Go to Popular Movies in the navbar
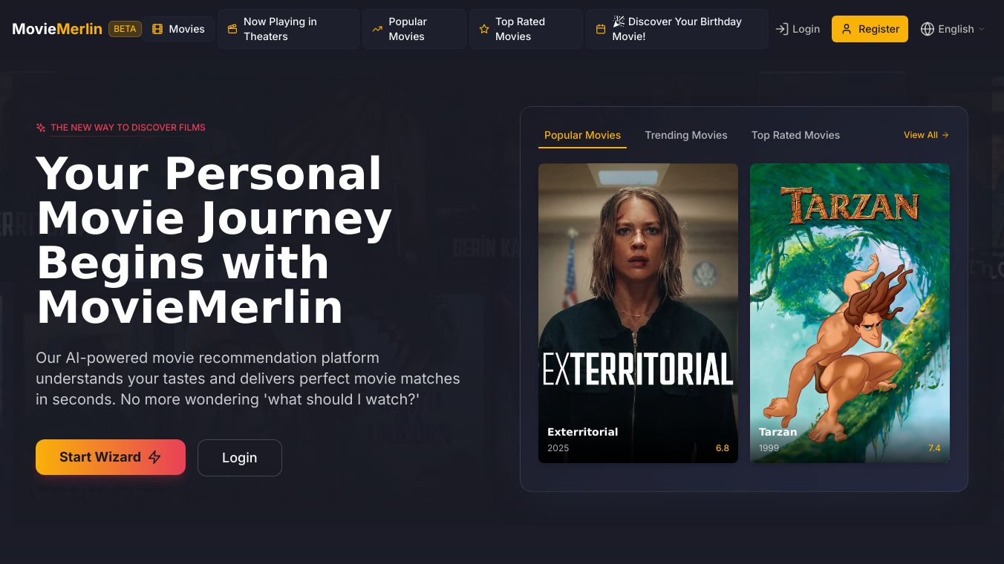The image size is (1004, 564). tap(414, 29)
